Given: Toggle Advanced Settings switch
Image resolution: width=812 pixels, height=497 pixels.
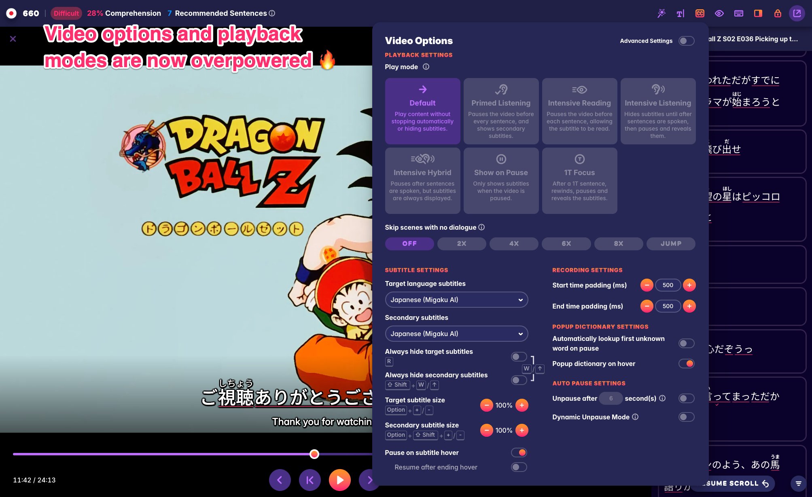Looking at the screenshot, I should (x=687, y=41).
